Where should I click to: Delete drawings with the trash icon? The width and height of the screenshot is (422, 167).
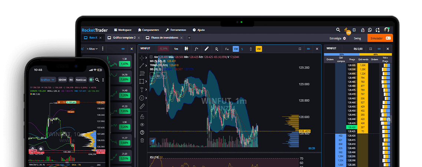142,140
